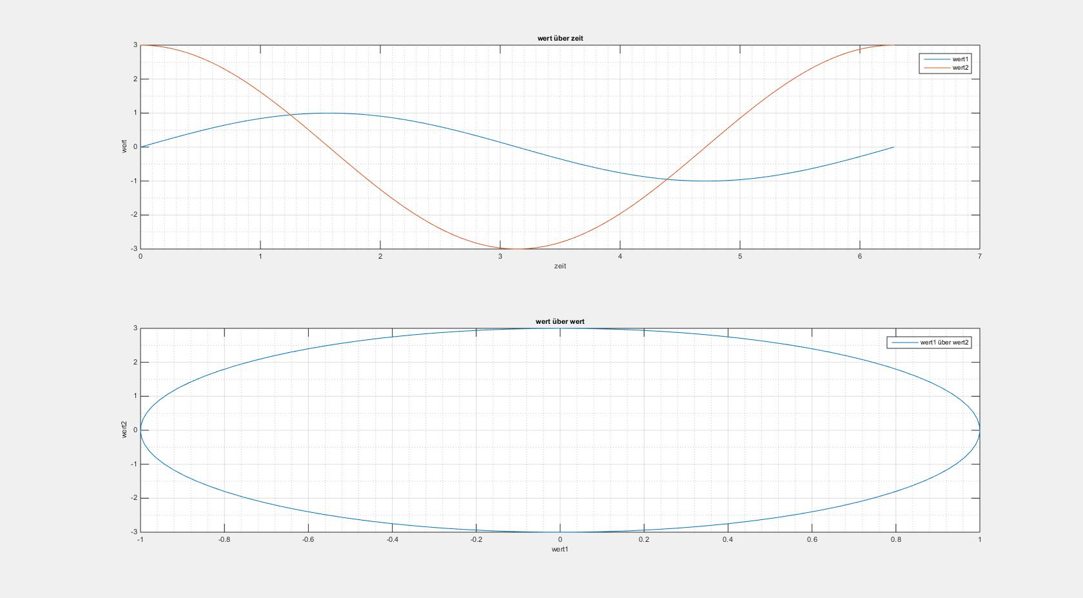This screenshot has height=598, width=1083.
Task: Click the 'zeit' x-axis label
Action: [560, 266]
